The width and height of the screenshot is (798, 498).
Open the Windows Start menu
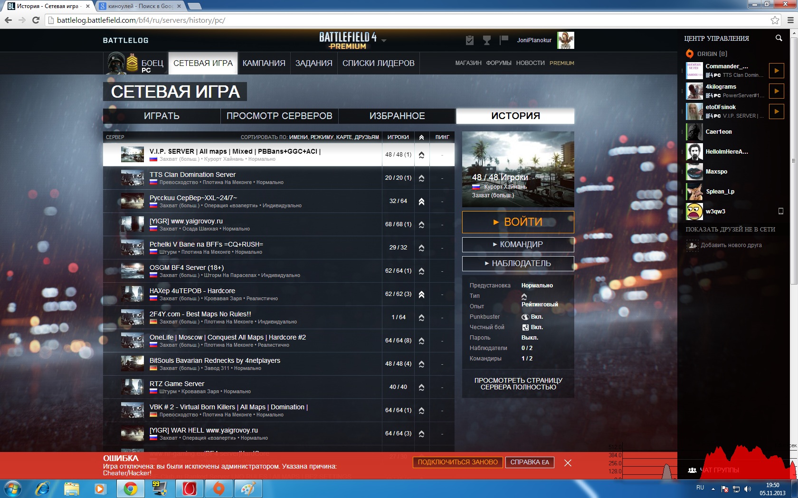pos(12,489)
